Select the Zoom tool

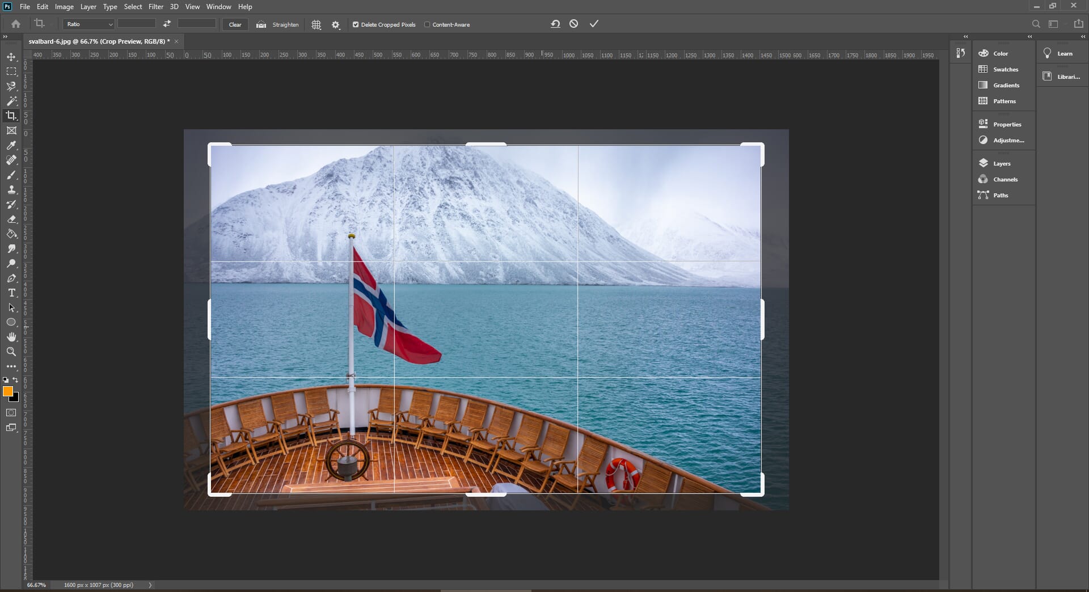(11, 352)
